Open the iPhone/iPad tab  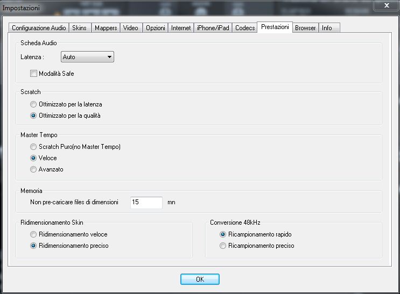coord(213,28)
